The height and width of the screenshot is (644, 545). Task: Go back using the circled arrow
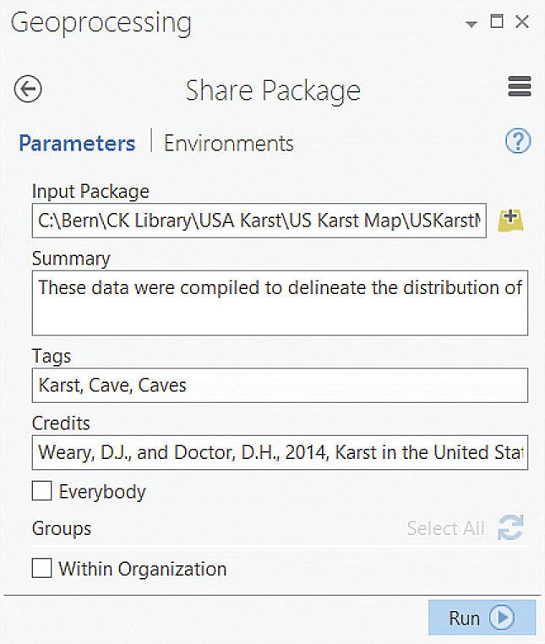(x=29, y=89)
